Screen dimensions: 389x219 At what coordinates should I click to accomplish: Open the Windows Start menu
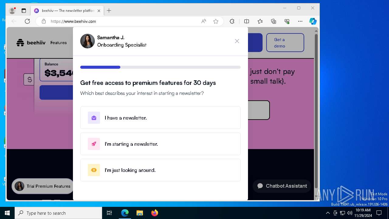[7, 213]
